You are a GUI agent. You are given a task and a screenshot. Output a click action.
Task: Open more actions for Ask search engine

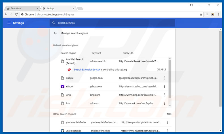click(164, 103)
